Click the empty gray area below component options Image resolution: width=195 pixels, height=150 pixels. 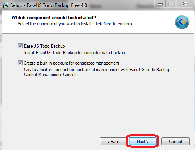98,104
